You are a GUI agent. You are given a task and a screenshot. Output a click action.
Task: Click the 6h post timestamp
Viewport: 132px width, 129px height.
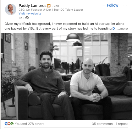pos(20,18)
